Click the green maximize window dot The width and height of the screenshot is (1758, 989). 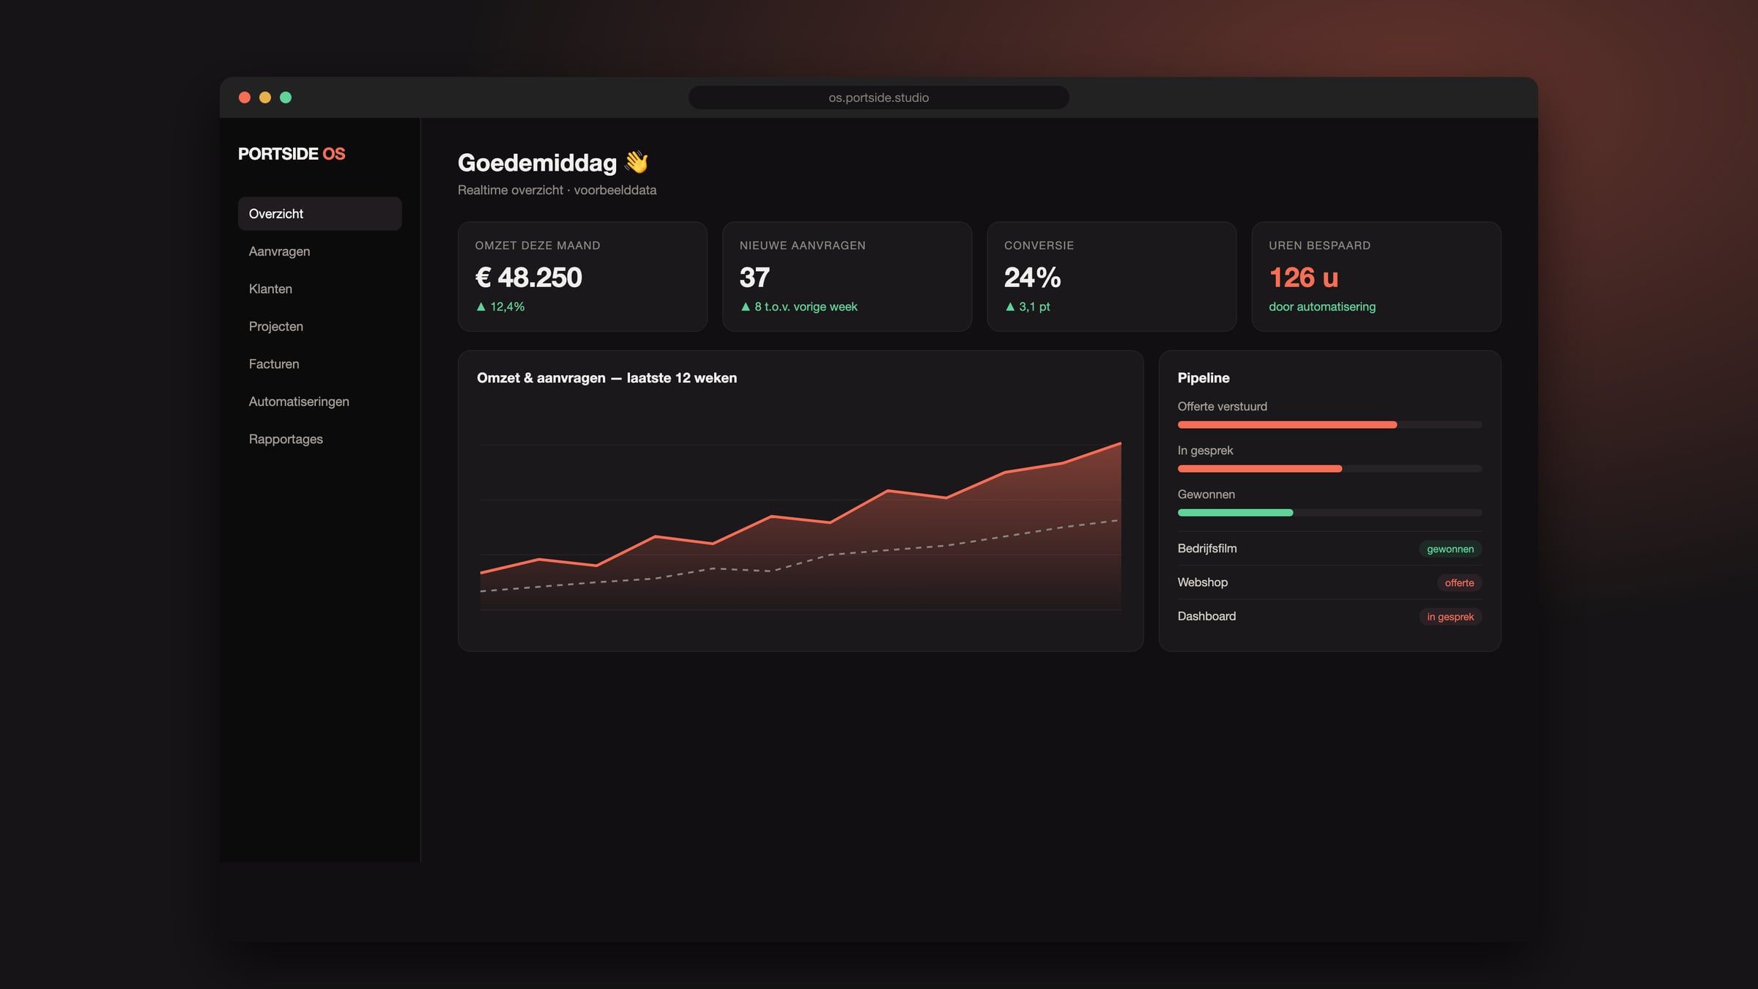click(x=286, y=97)
